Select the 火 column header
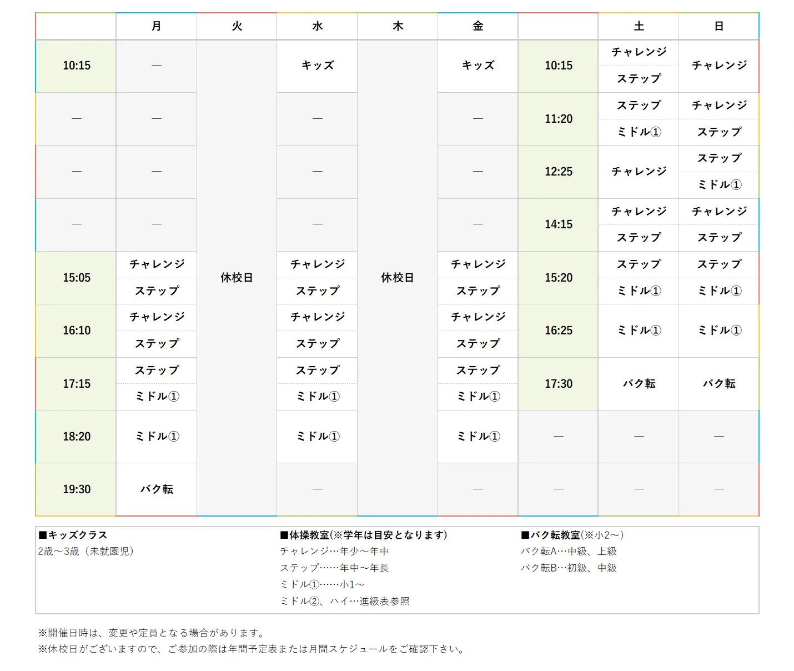This screenshot has width=794, height=671. click(237, 26)
